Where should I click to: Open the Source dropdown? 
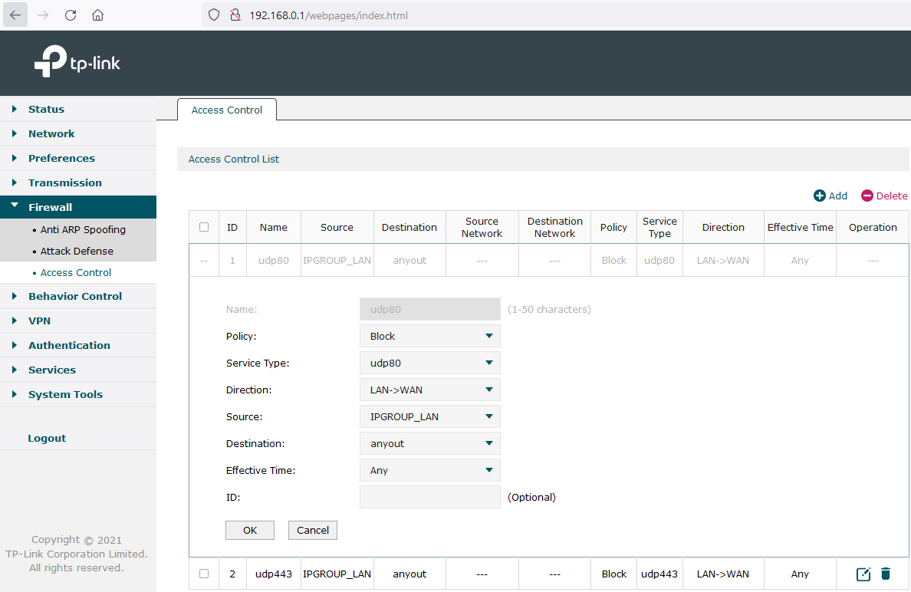pyautogui.click(x=430, y=416)
